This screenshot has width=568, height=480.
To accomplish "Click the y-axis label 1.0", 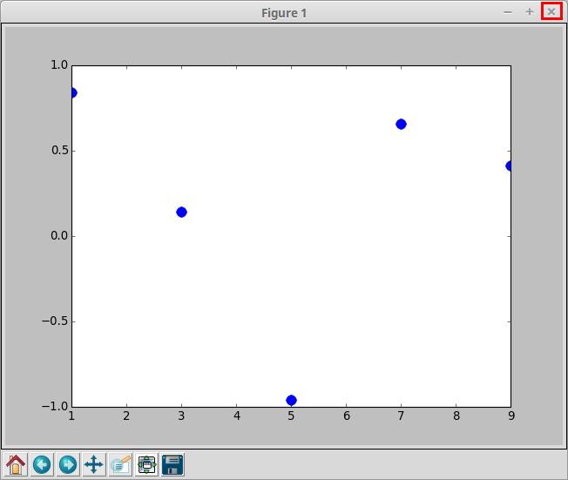I will coord(60,65).
